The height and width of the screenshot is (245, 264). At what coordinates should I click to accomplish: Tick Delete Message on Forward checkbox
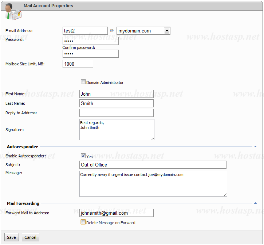click(x=83, y=222)
